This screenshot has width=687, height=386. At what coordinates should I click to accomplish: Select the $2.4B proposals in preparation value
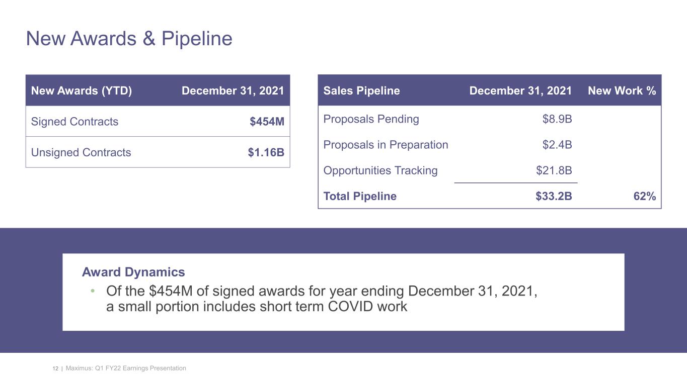tap(557, 145)
